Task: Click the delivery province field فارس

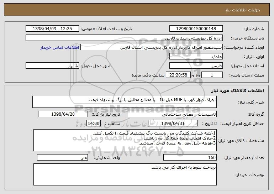Action: click(x=196, y=65)
